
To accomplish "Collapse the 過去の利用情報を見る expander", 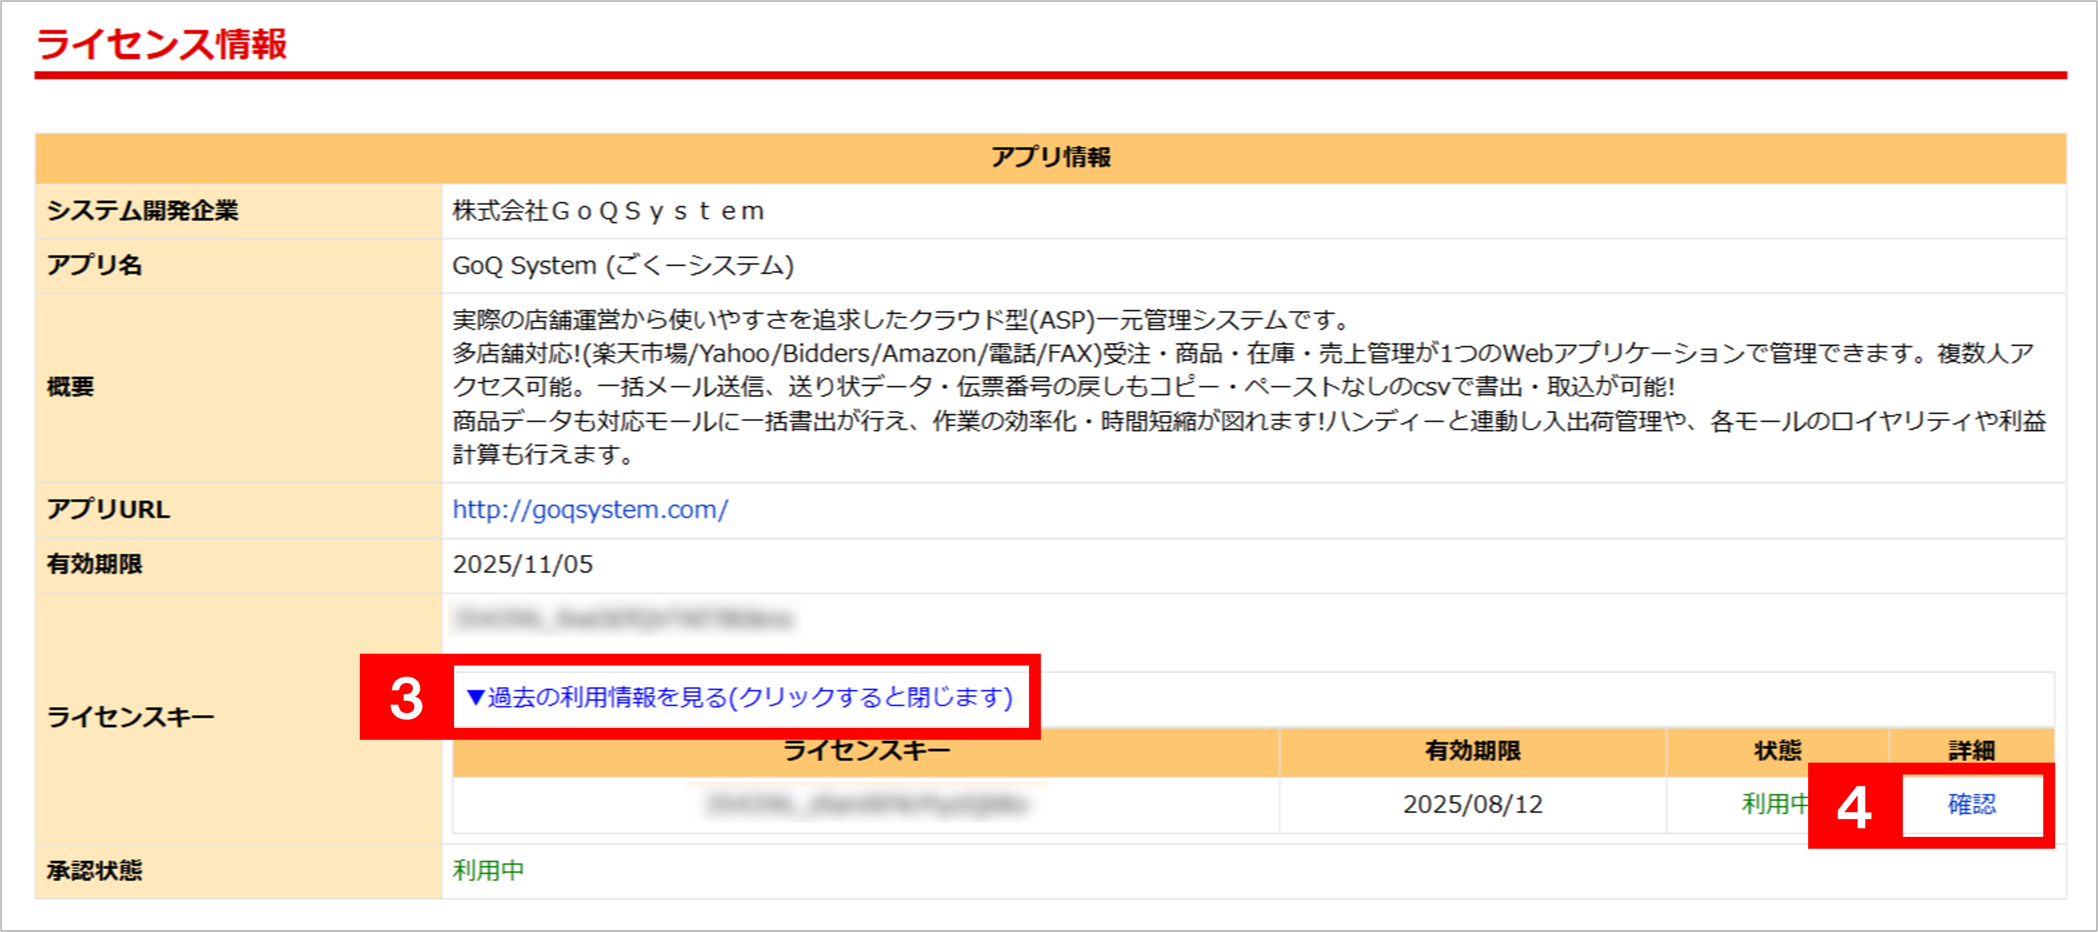I will point(739,697).
